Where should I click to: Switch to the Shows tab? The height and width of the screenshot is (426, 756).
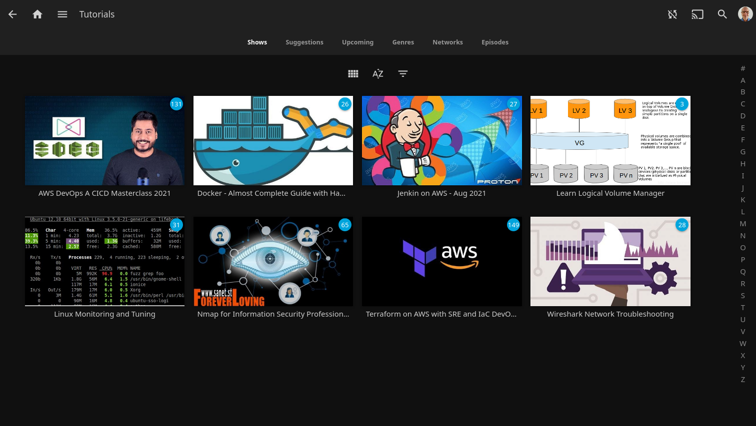257,42
